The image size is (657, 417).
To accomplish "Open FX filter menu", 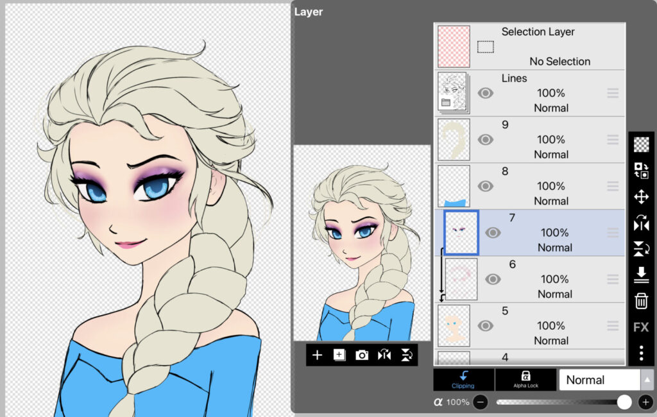I will 641,327.
